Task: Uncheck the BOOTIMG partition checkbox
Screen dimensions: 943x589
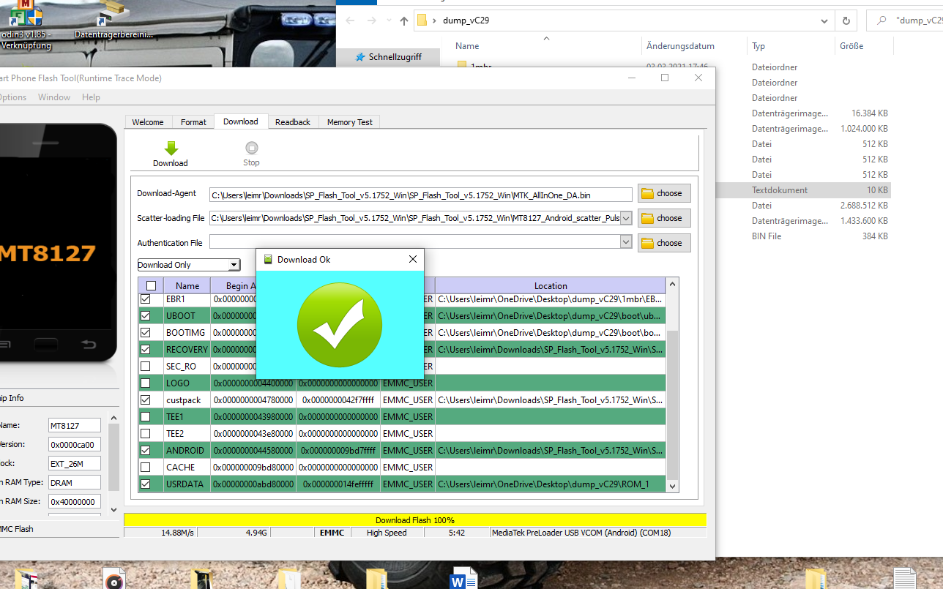Action: coord(146,333)
